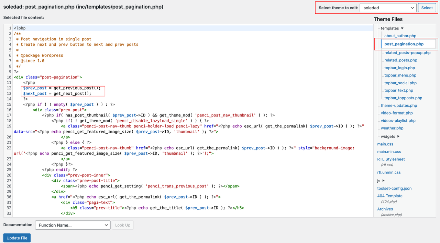Click the Select button
Screen dimensions: 440x243
coord(427,8)
